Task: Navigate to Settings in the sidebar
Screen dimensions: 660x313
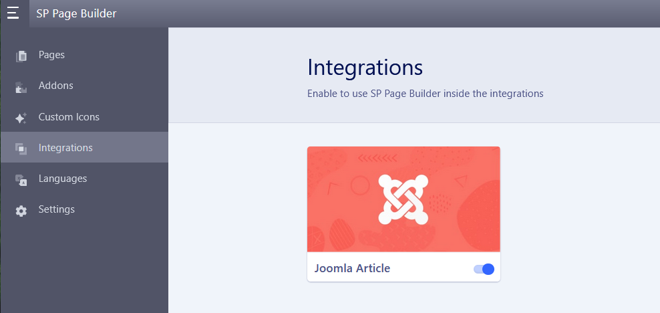Action: (x=57, y=209)
